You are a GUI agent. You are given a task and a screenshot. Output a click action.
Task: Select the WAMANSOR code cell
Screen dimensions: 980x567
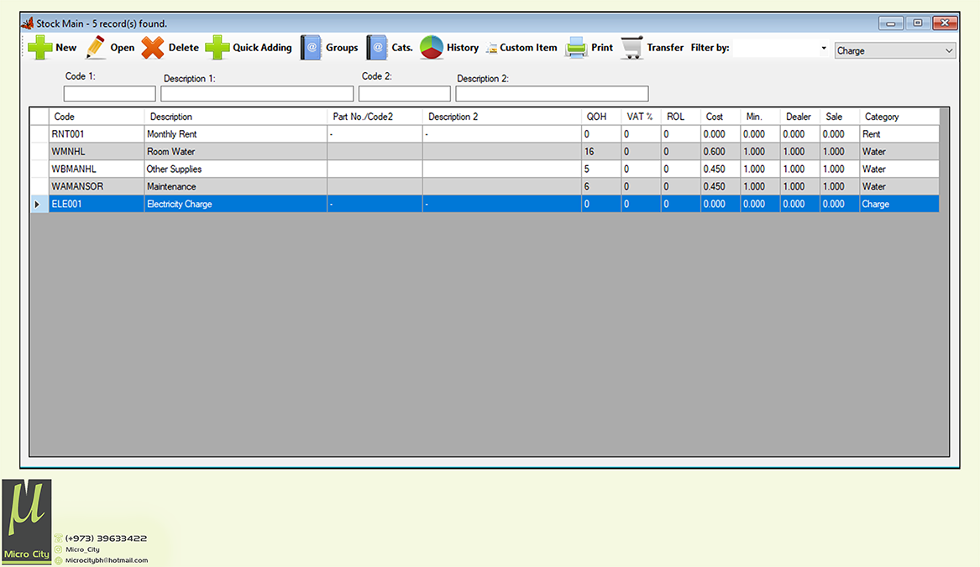(x=97, y=187)
